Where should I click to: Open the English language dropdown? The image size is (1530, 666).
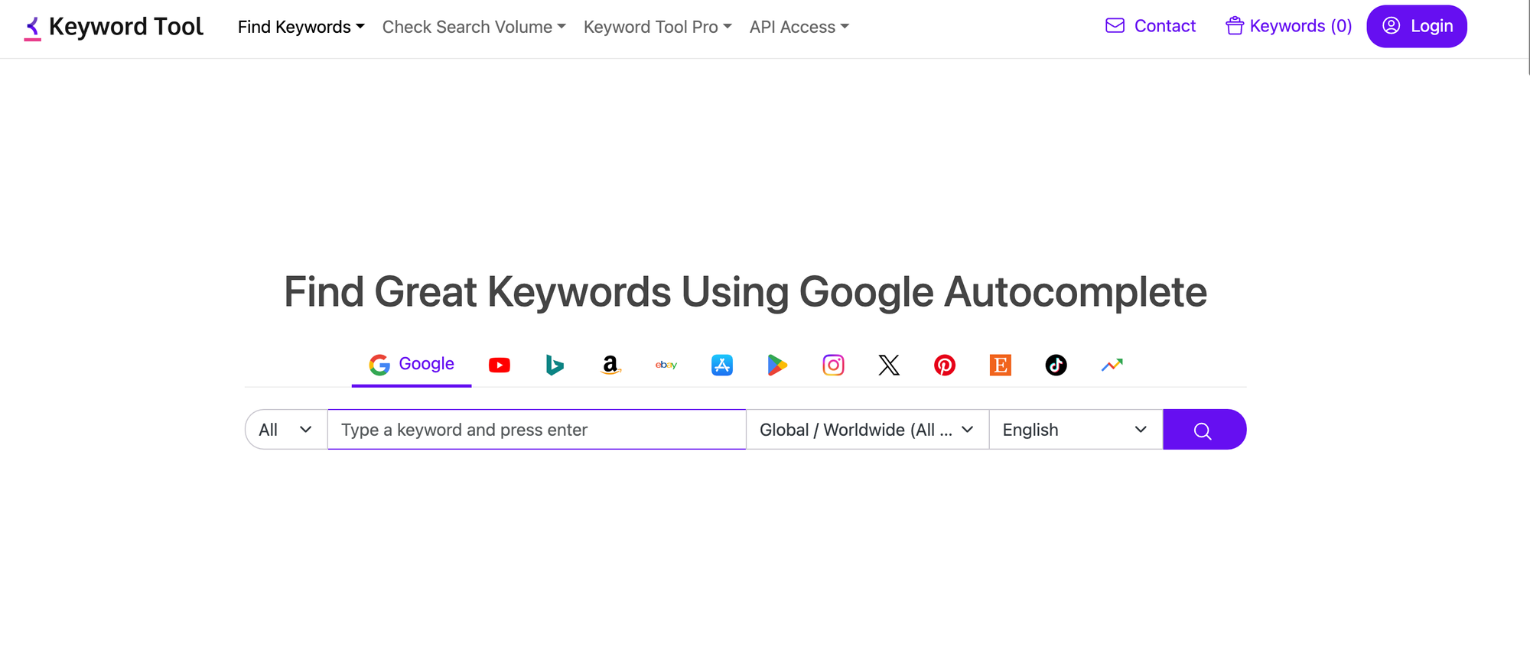click(x=1076, y=430)
